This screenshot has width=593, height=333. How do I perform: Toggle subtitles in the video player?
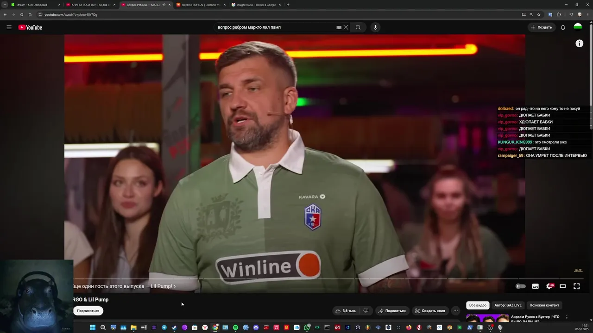click(536, 286)
